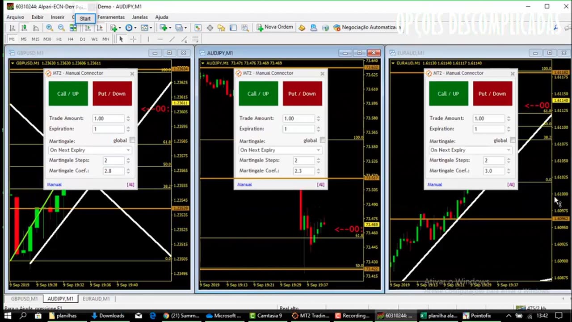Open the periods clock button

[x=129, y=28]
